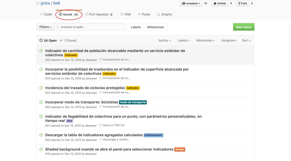
Task: Open issue Incidencia del trazado de ciclovías
Action: pos(85,88)
